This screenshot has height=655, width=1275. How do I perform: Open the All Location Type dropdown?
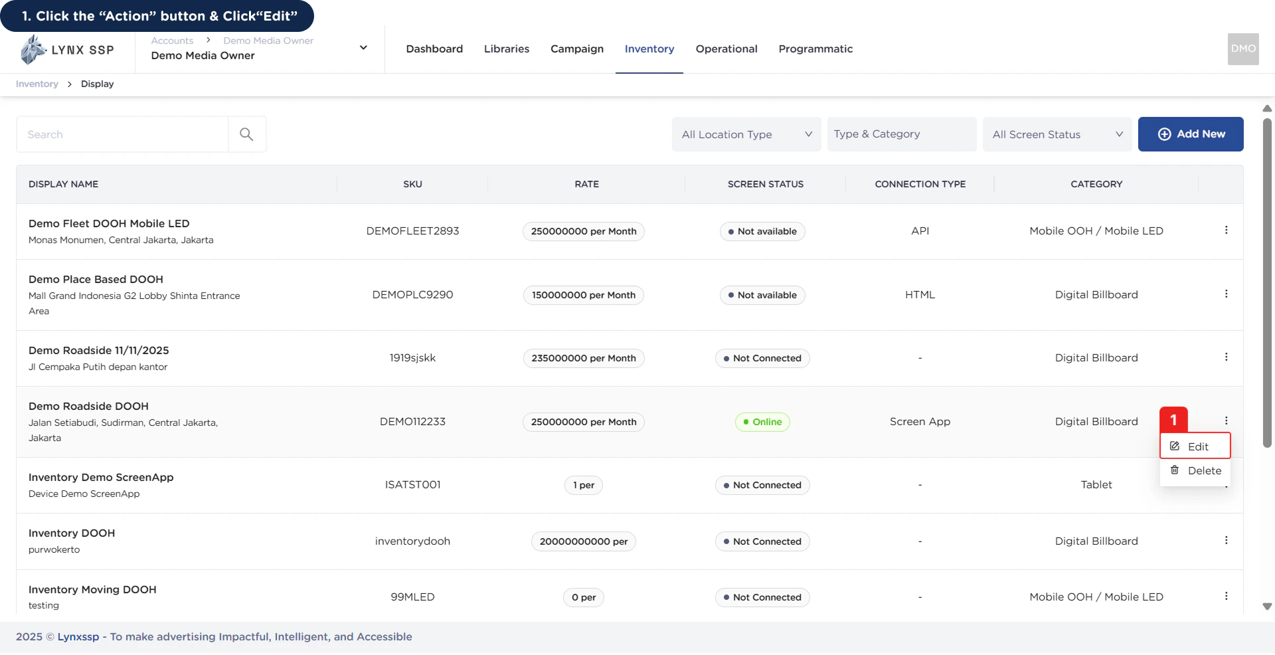tap(746, 134)
